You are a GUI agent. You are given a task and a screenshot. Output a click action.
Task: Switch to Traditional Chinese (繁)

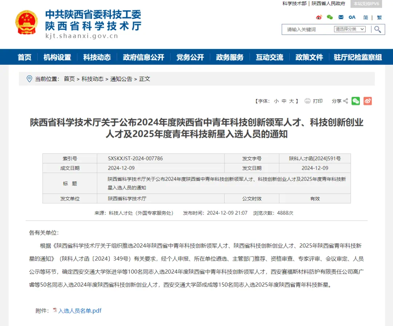pos(379,17)
